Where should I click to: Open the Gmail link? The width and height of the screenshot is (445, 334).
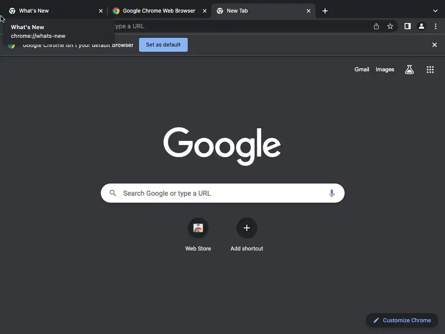click(362, 69)
